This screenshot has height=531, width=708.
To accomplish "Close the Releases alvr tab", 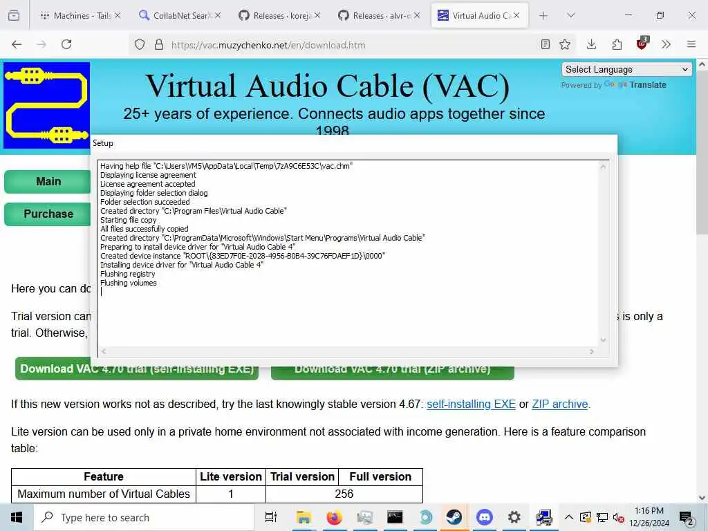I will pyautogui.click(x=417, y=15).
